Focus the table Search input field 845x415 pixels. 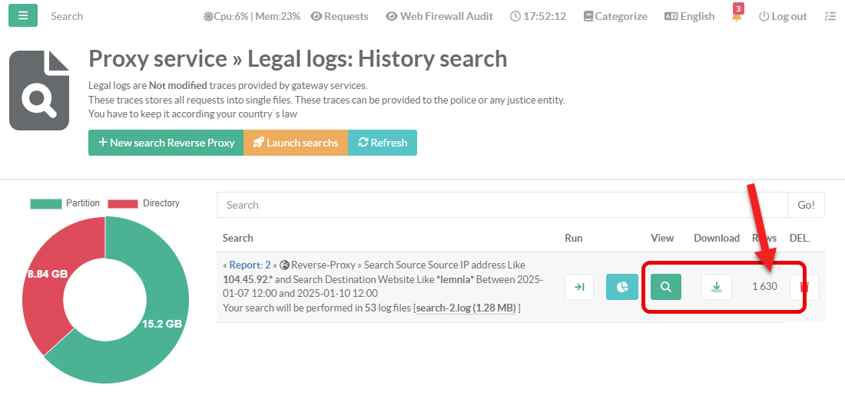click(502, 205)
